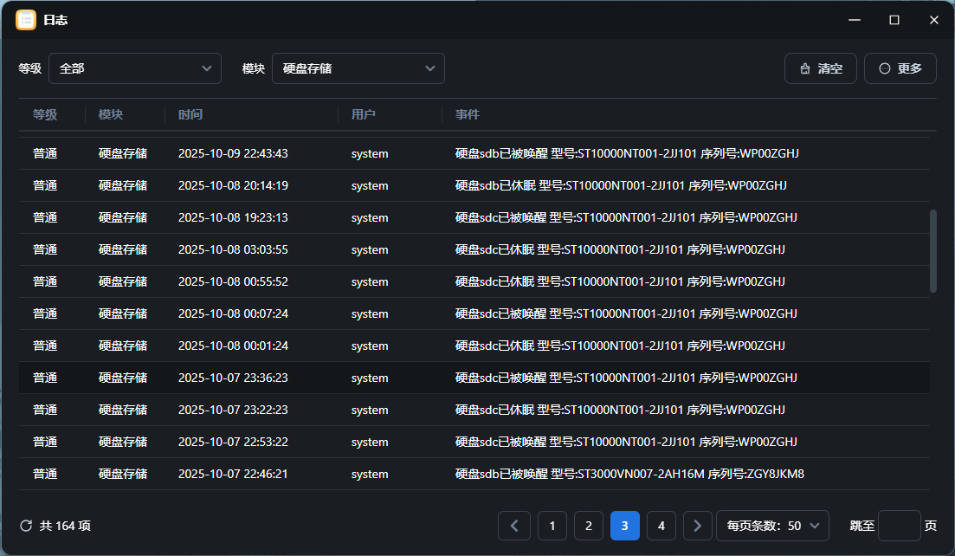Click the 事件 column header
Screen dimensions: 955x556
point(468,114)
